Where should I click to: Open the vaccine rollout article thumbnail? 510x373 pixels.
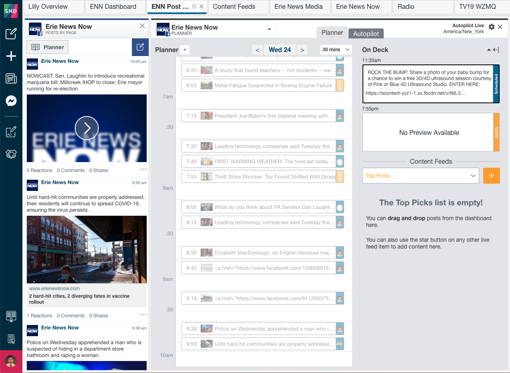(x=87, y=250)
